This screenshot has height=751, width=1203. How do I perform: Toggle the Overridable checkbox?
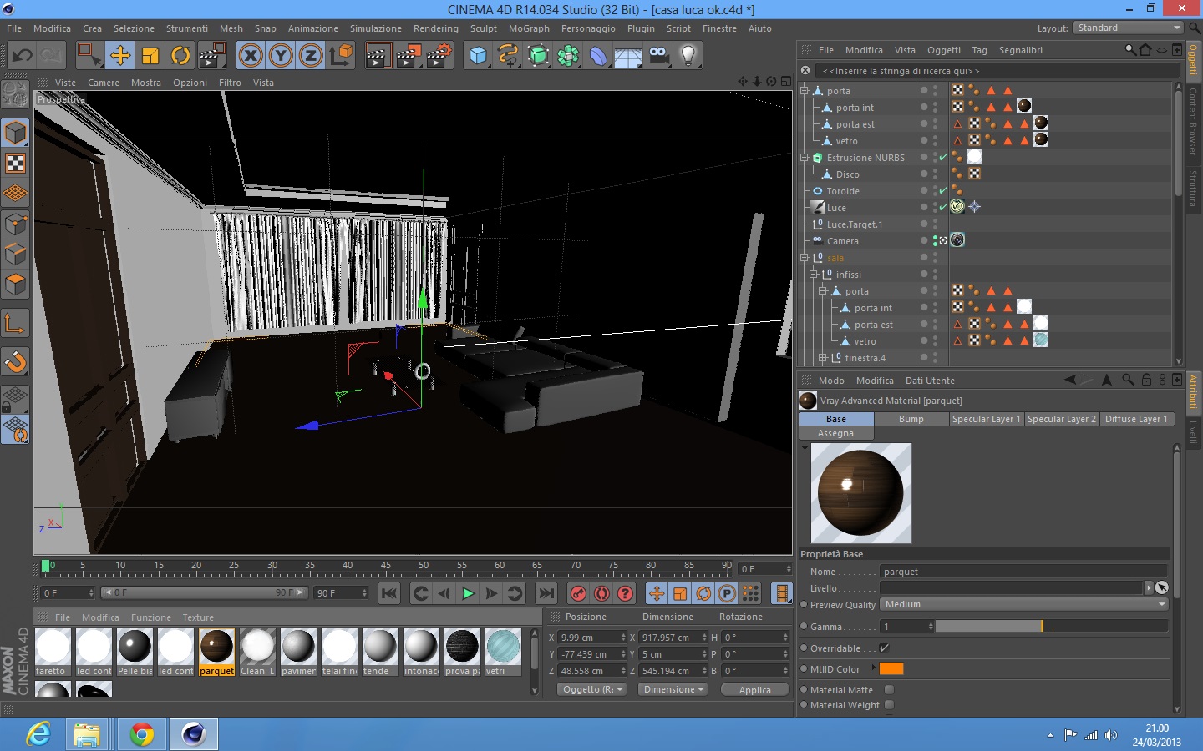click(x=884, y=648)
